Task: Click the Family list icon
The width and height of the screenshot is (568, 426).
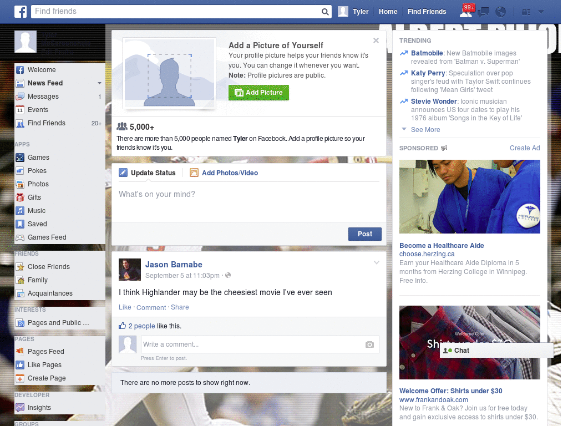Action: tap(21, 280)
